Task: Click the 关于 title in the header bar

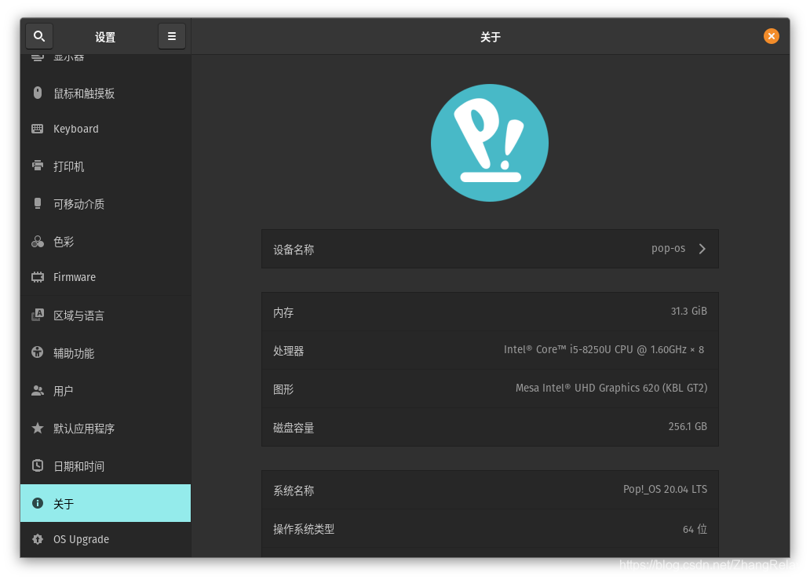Action: click(x=491, y=37)
